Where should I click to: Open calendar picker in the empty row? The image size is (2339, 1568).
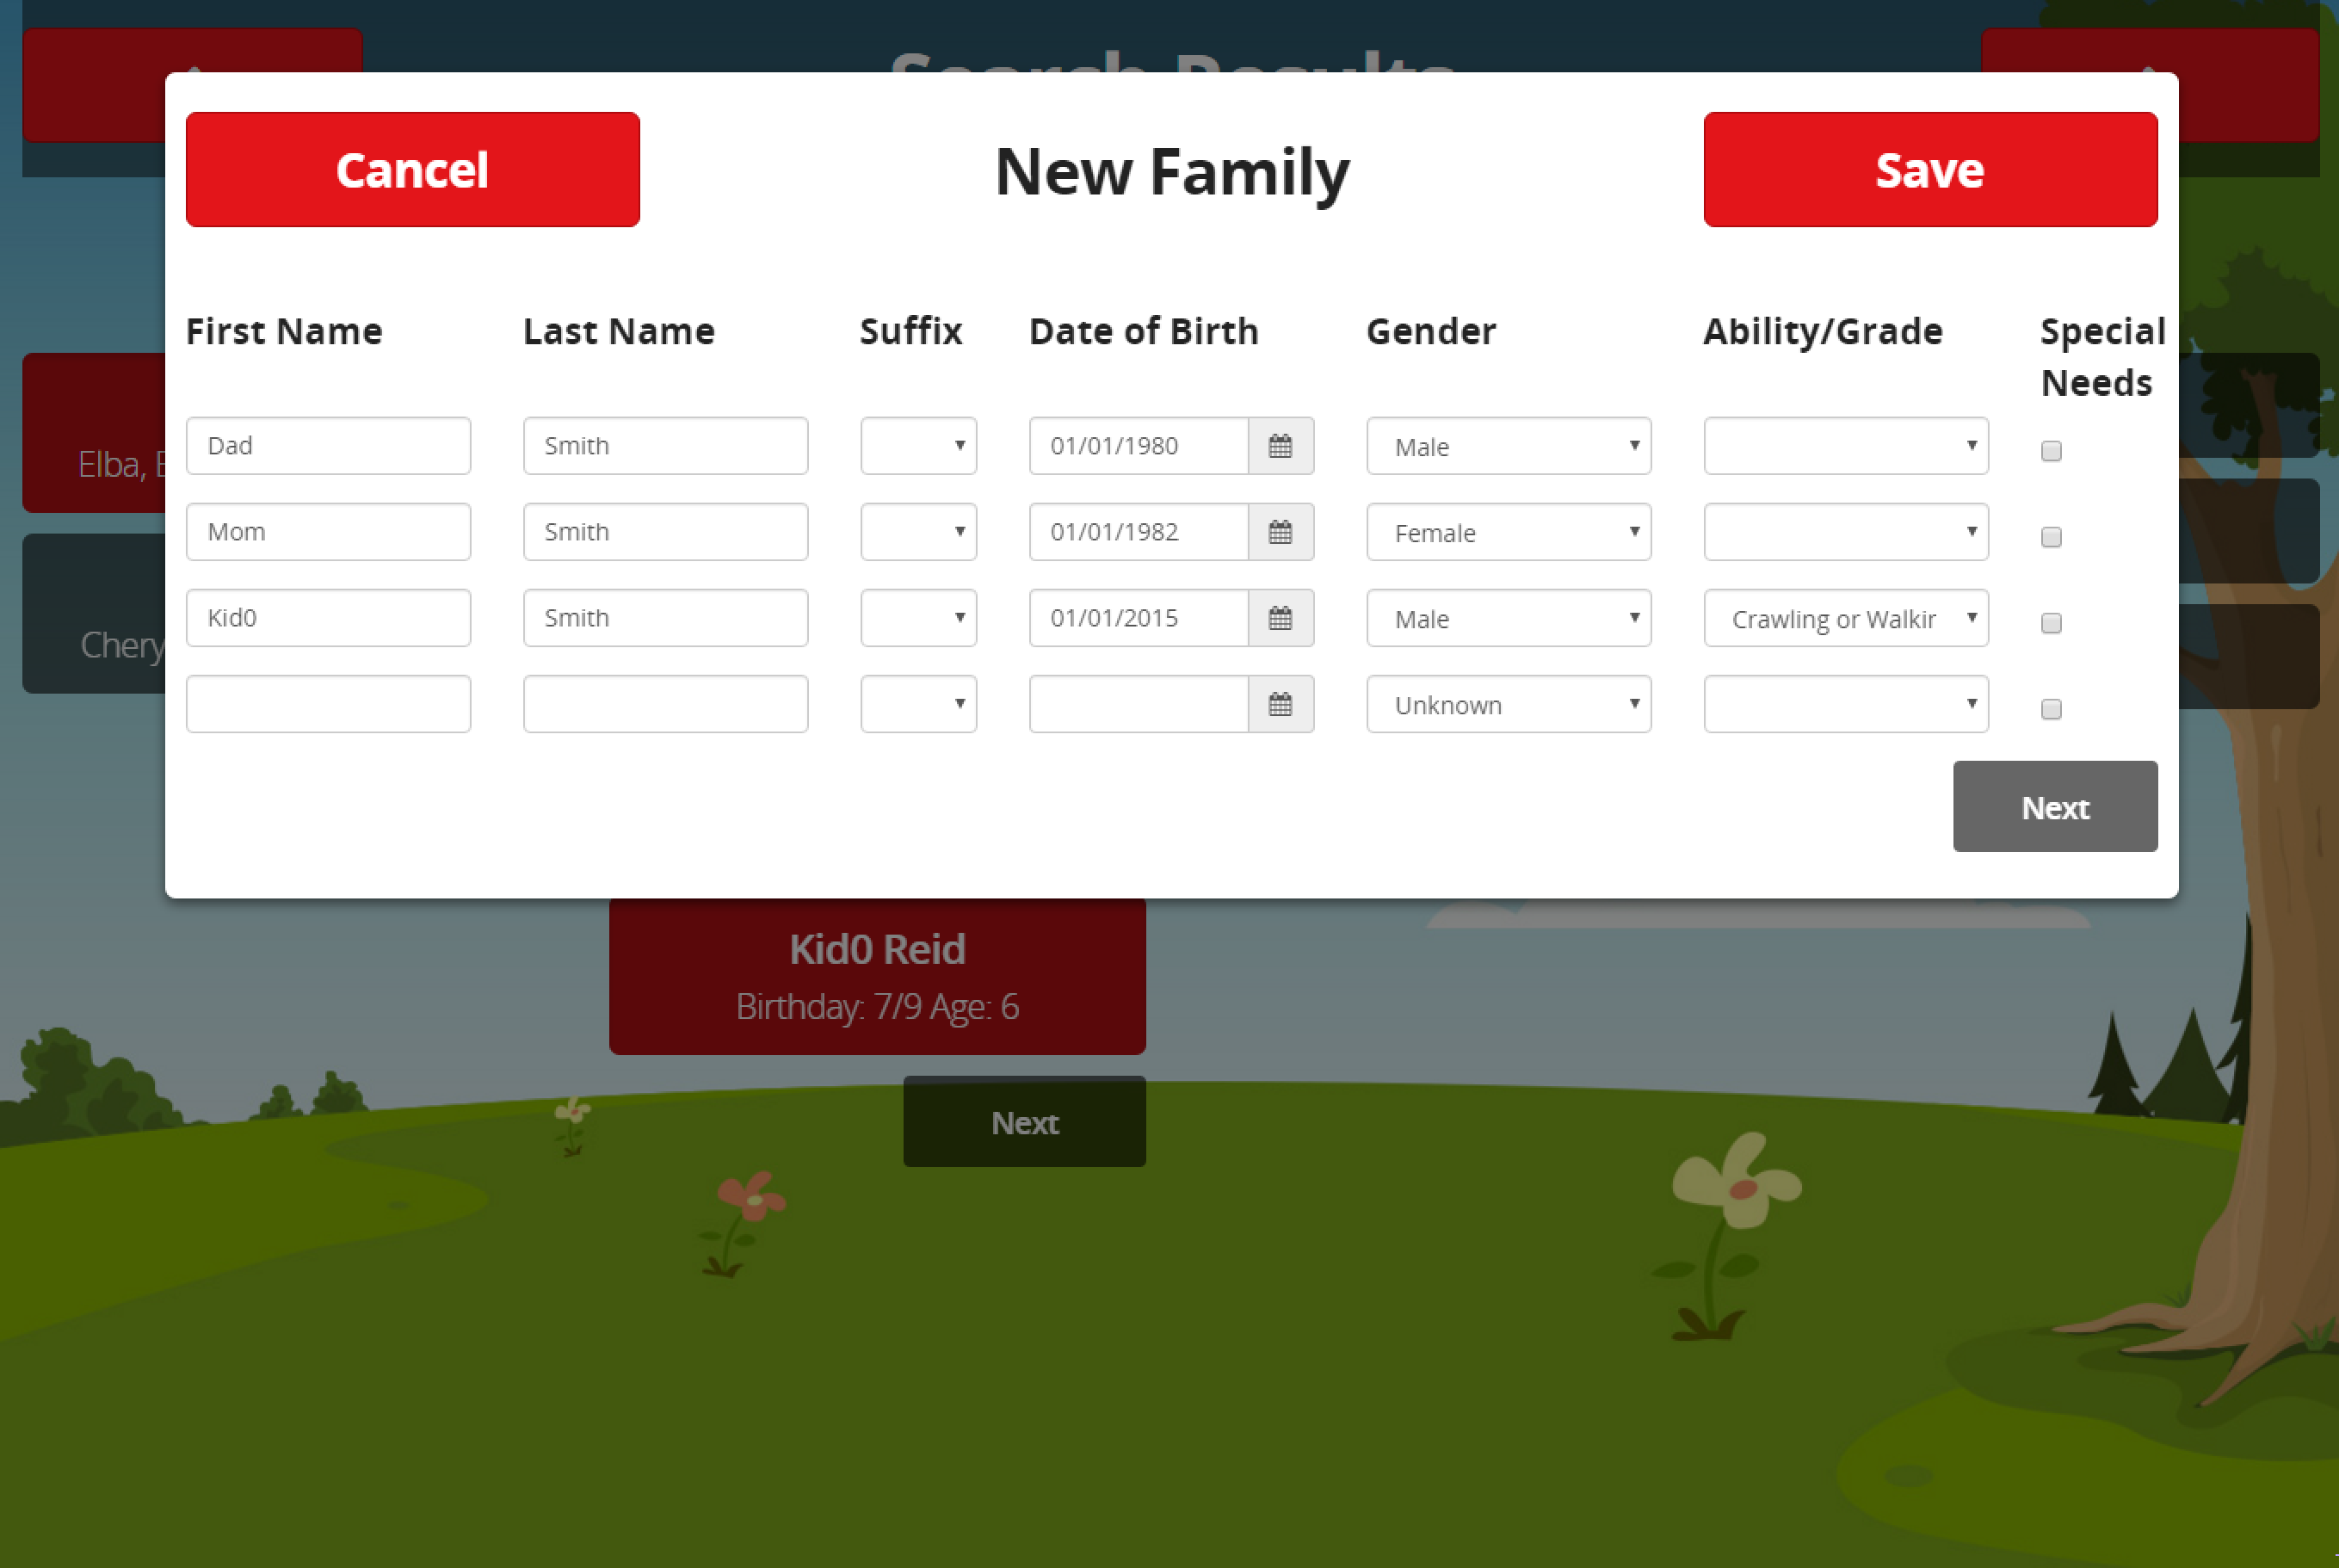click(1280, 704)
